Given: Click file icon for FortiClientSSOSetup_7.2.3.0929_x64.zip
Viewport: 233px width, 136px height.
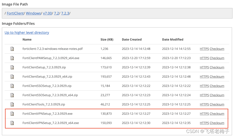Looking at the screenshot, I should (x=12, y=95).
